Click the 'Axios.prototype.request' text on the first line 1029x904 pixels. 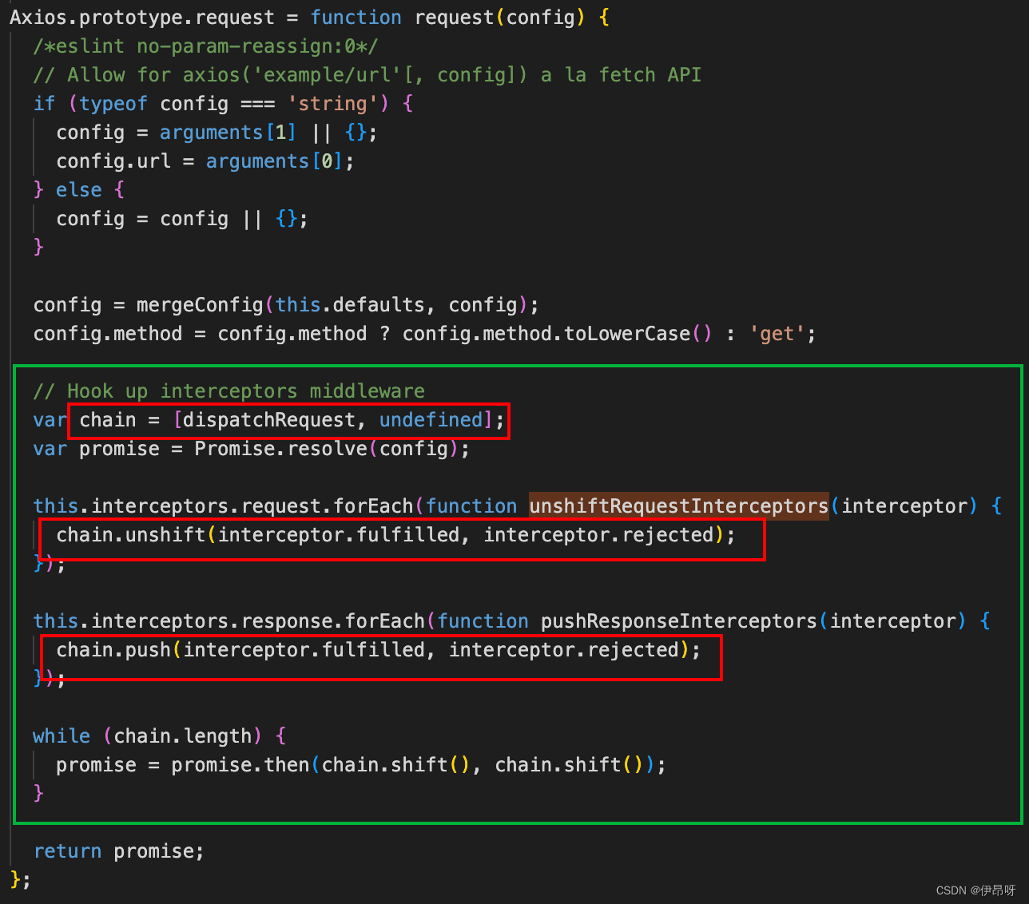(x=142, y=18)
